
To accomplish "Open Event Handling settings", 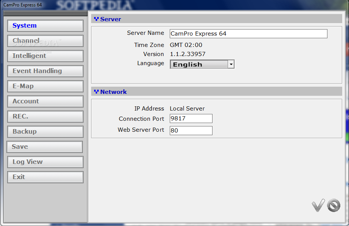I will point(45,71).
